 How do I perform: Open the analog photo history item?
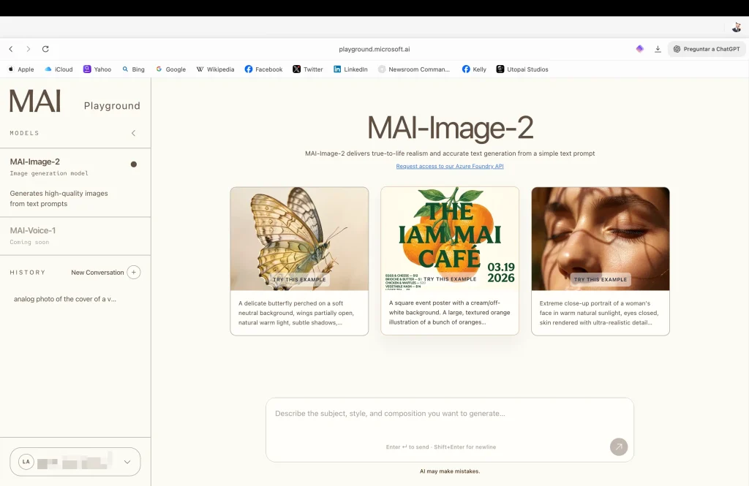pos(66,299)
